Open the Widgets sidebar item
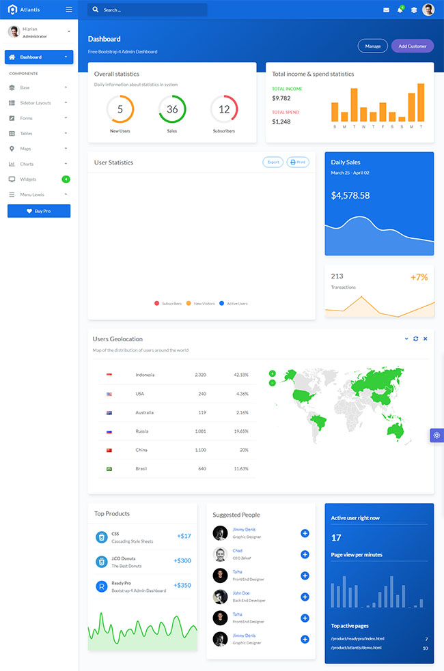The image size is (444, 671). point(38,179)
